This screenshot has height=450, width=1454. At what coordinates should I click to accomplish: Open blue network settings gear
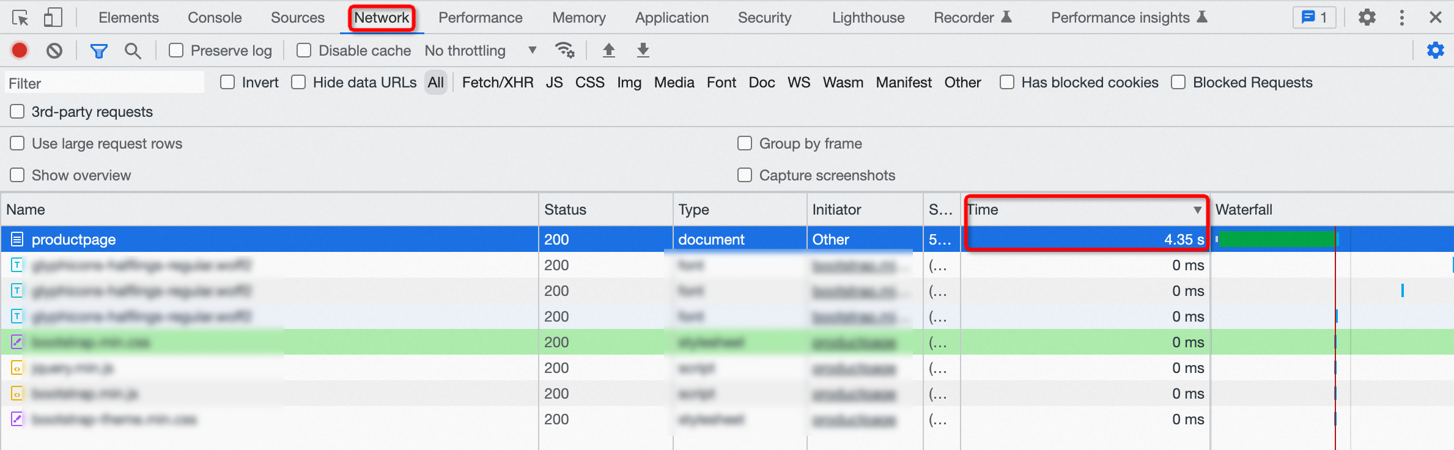(1435, 50)
